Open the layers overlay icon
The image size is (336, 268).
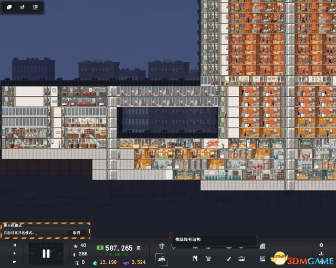[x=9, y=7]
